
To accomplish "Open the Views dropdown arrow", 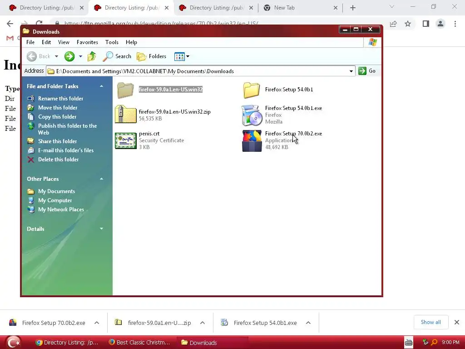I will (188, 56).
